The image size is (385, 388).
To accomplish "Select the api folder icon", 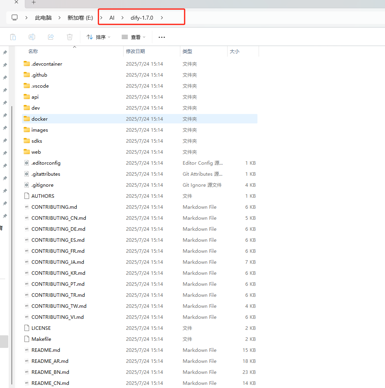I will click(27, 97).
